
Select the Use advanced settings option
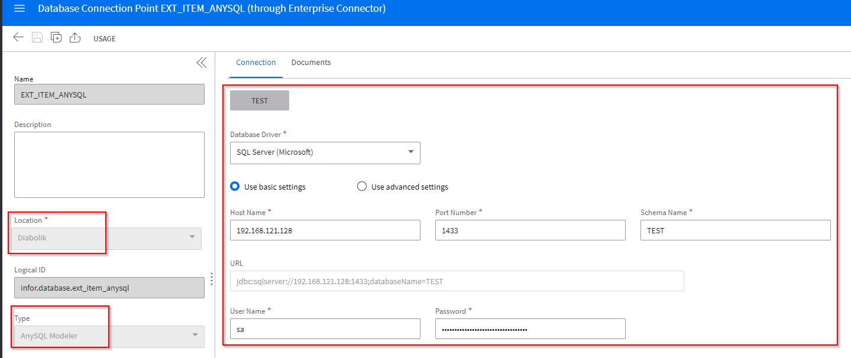pyautogui.click(x=362, y=187)
